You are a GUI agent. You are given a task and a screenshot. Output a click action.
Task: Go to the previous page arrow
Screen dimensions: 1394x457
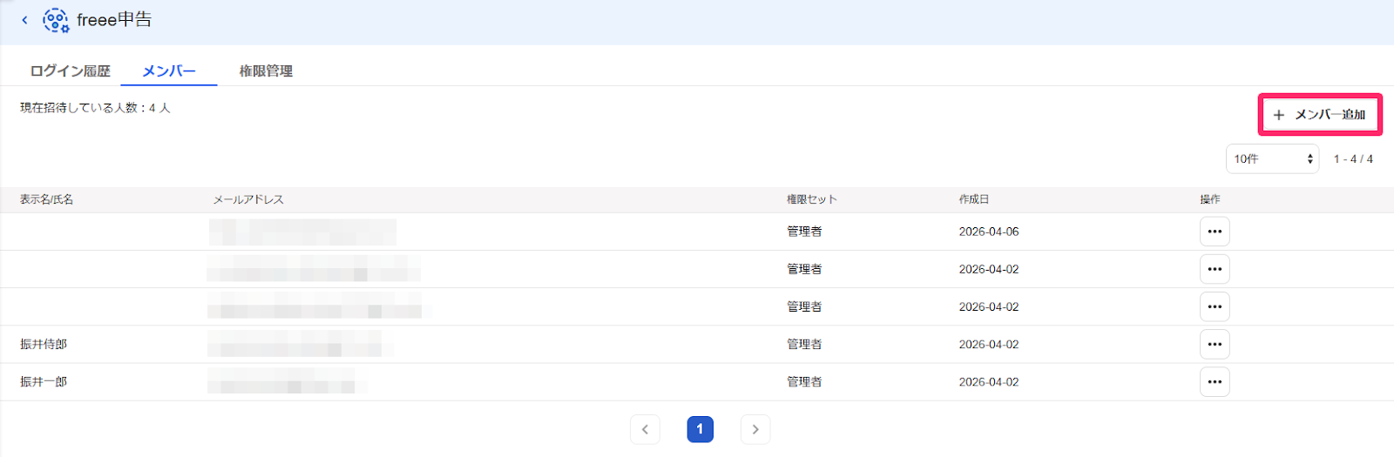coord(645,429)
